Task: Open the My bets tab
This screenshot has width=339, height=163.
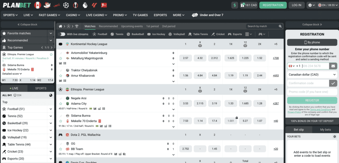Action: (325, 130)
